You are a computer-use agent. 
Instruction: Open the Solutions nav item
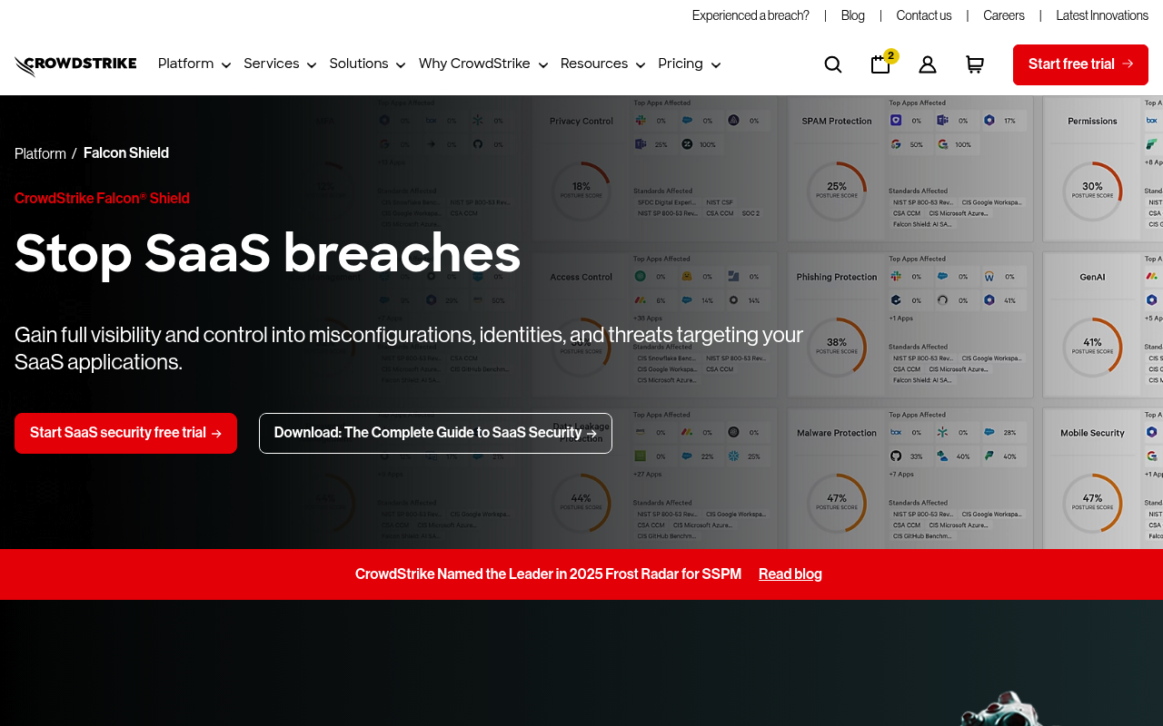[358, 64]
